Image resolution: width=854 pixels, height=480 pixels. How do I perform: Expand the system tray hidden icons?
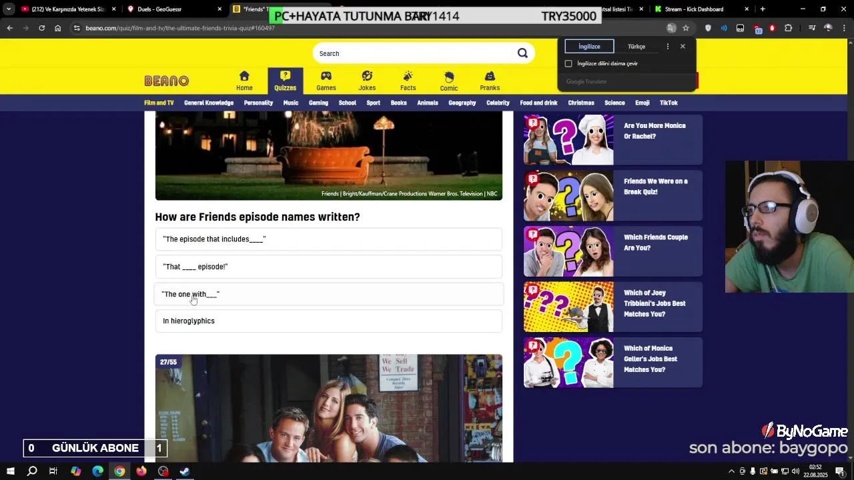click(731, 471)
